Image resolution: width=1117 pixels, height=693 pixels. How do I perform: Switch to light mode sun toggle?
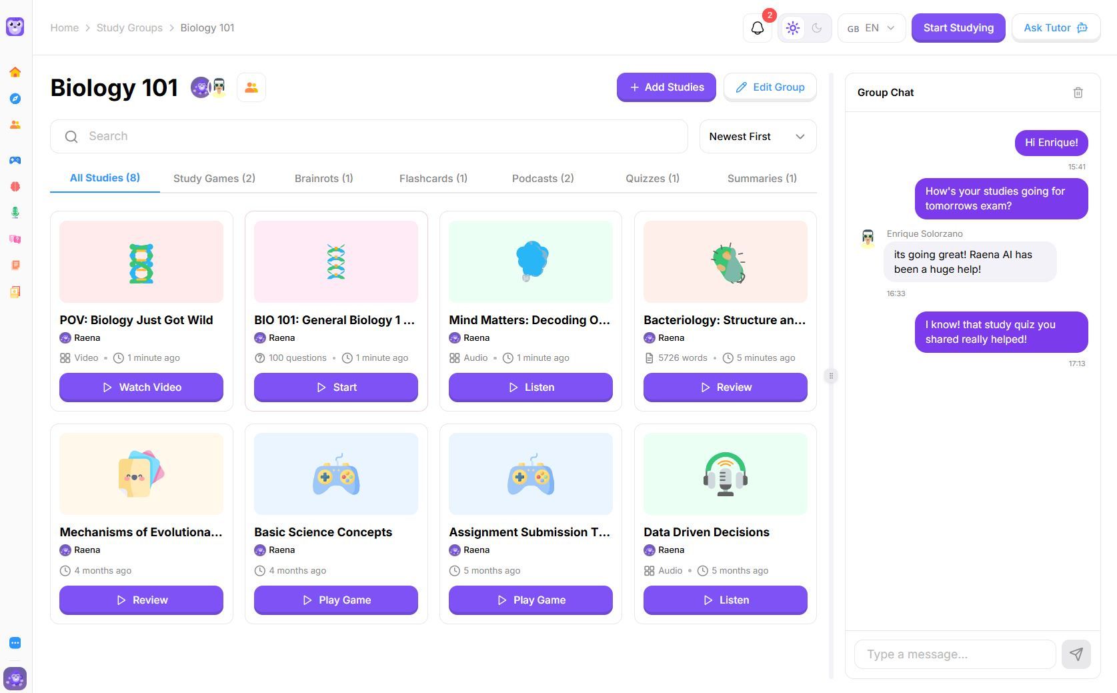click(792, 28)
